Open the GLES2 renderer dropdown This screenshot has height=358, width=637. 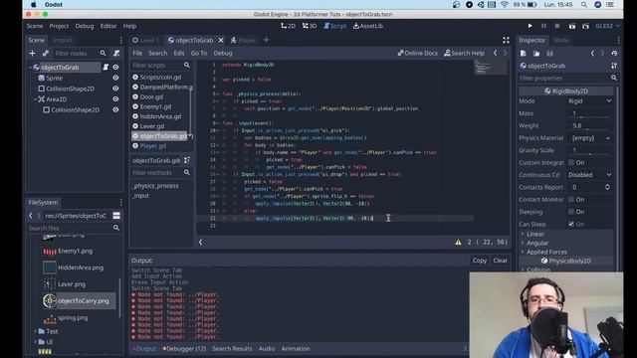(x=607, y=26)
